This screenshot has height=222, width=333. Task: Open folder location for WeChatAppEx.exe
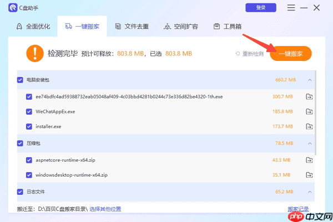(309, 112)
